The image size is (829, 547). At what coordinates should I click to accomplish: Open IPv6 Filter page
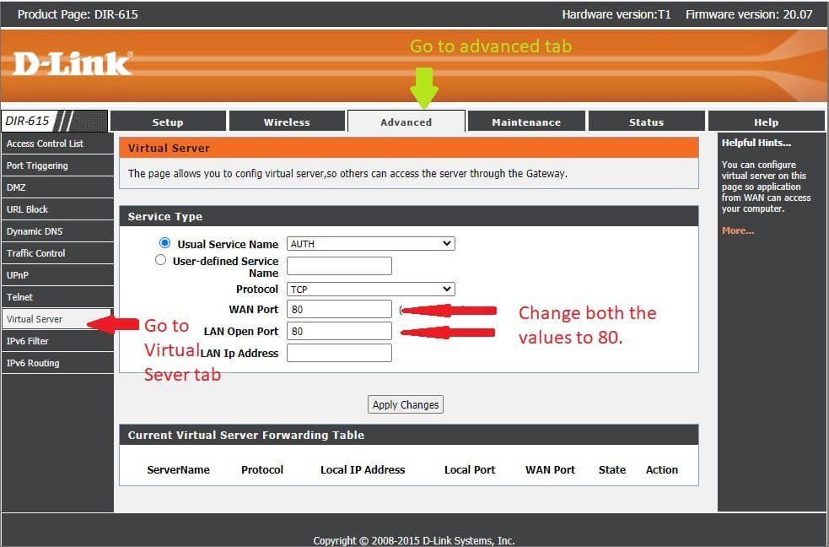57,341
